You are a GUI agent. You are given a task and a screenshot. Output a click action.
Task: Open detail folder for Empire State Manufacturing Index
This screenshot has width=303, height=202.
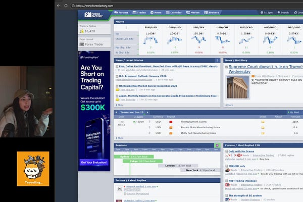(263, 128)
